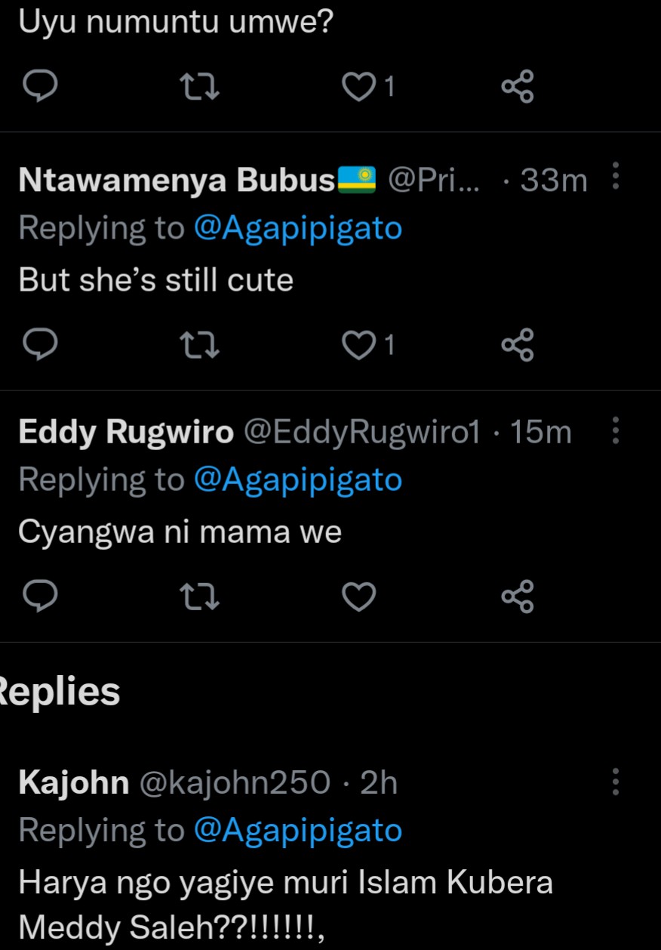
Task: Reply to Eddy Rugwiro's tweet
Action: (38, 597)
